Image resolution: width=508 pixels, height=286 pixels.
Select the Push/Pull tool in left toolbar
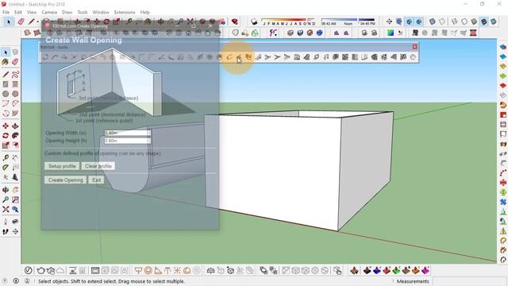click(15, 126)
